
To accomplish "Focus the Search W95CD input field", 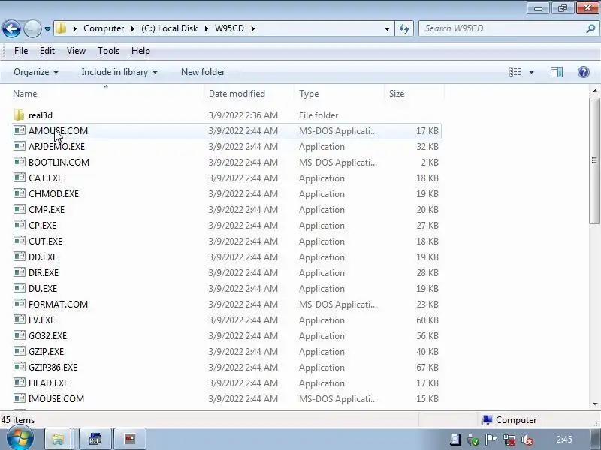I will point(502,28).
